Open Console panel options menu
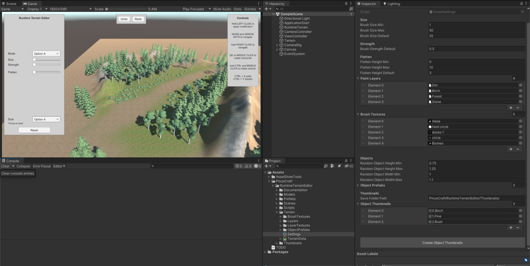This screenshot has width=530, height=266. (x=258, y=161)
